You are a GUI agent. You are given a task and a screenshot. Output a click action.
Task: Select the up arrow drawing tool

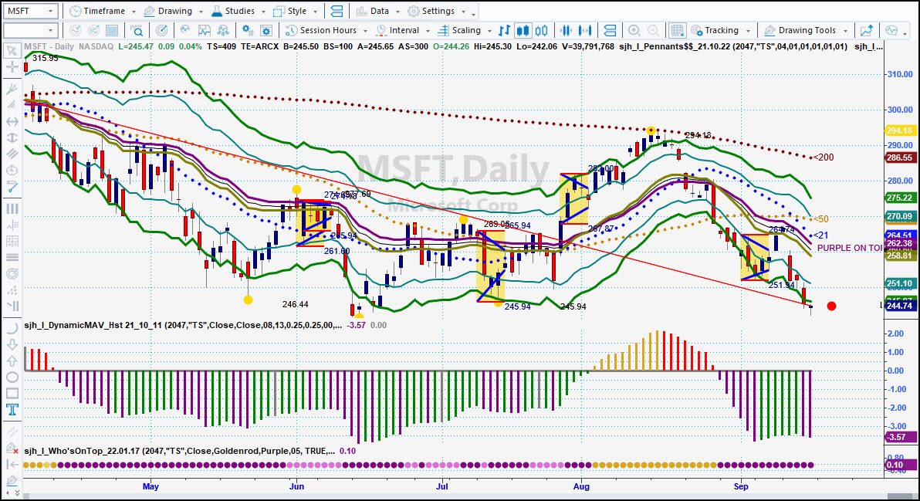click(x=12, y=361)
